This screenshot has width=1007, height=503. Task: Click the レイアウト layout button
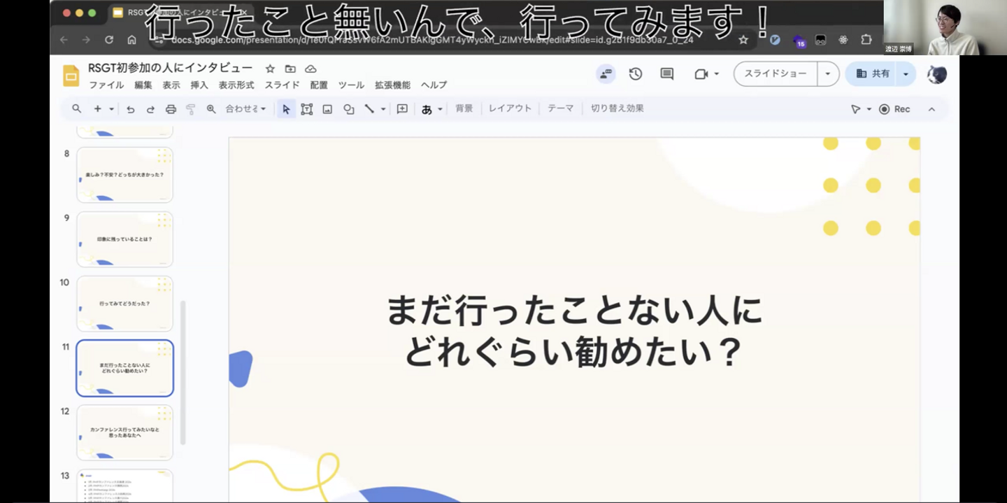click(510, 109)
